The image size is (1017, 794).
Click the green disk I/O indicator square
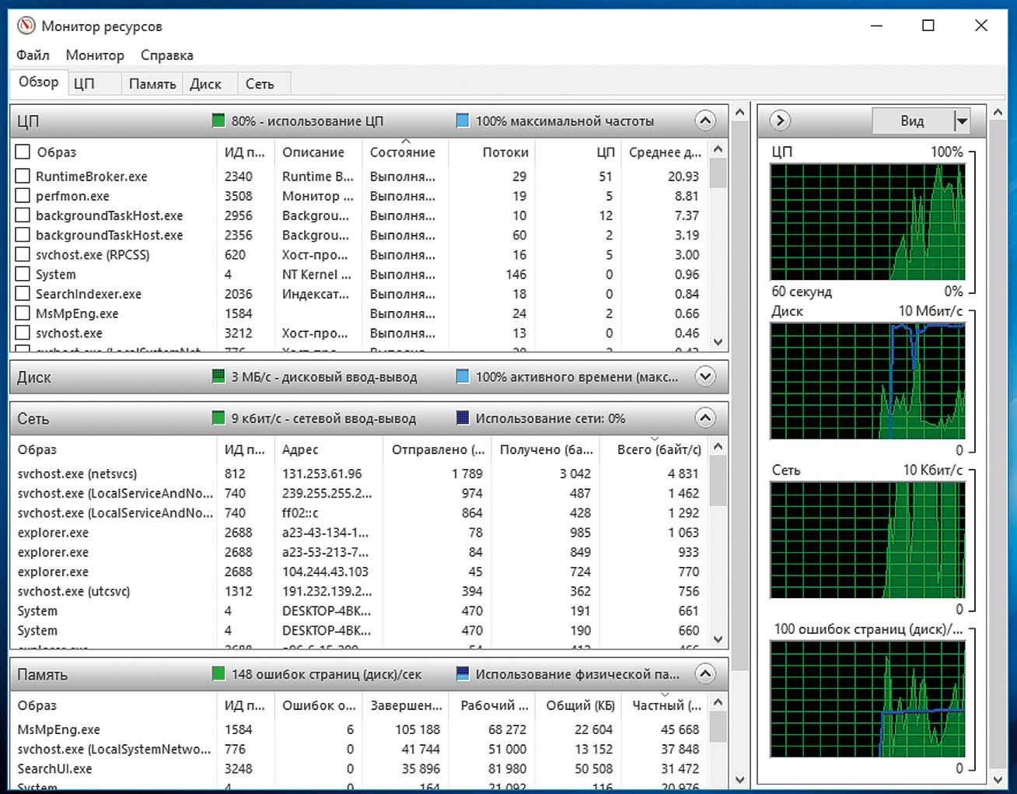click(218, 376)
